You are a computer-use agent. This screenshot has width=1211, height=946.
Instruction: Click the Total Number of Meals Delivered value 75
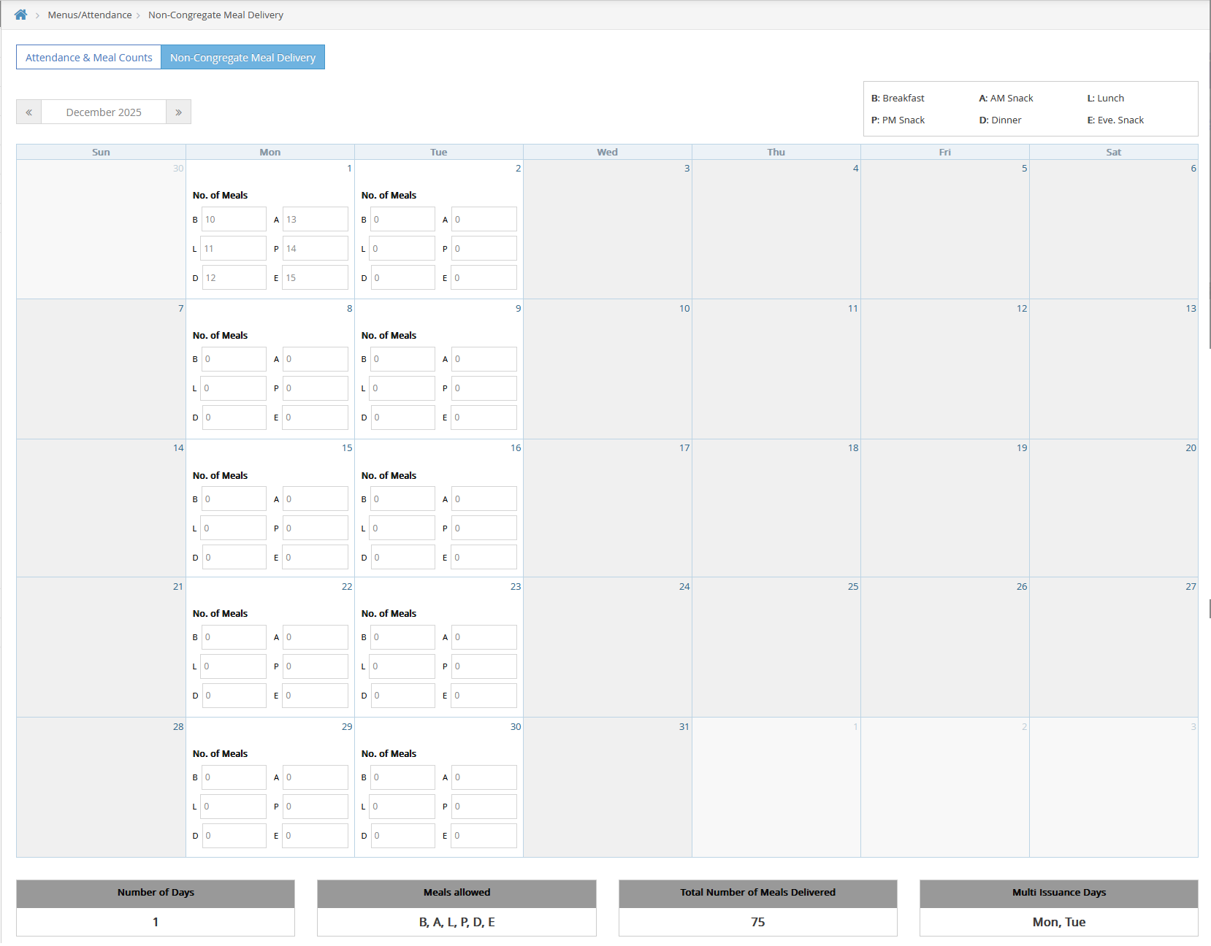[757, 922]
